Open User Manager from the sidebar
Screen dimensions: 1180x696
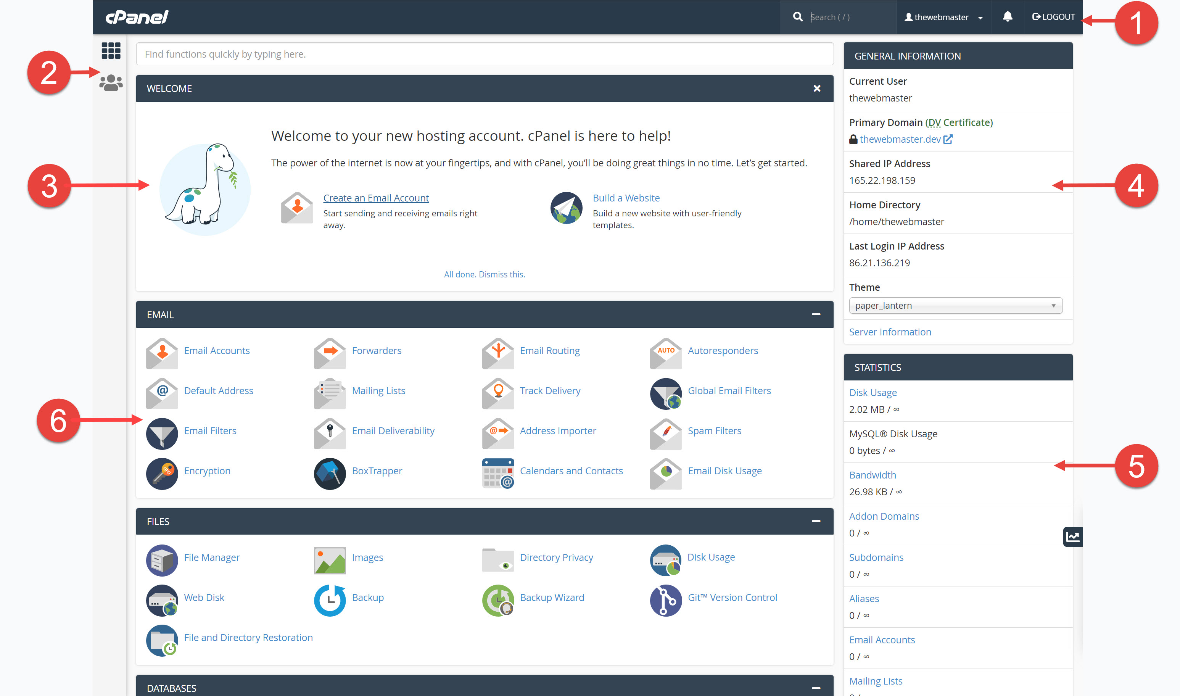tap(111, 82)
